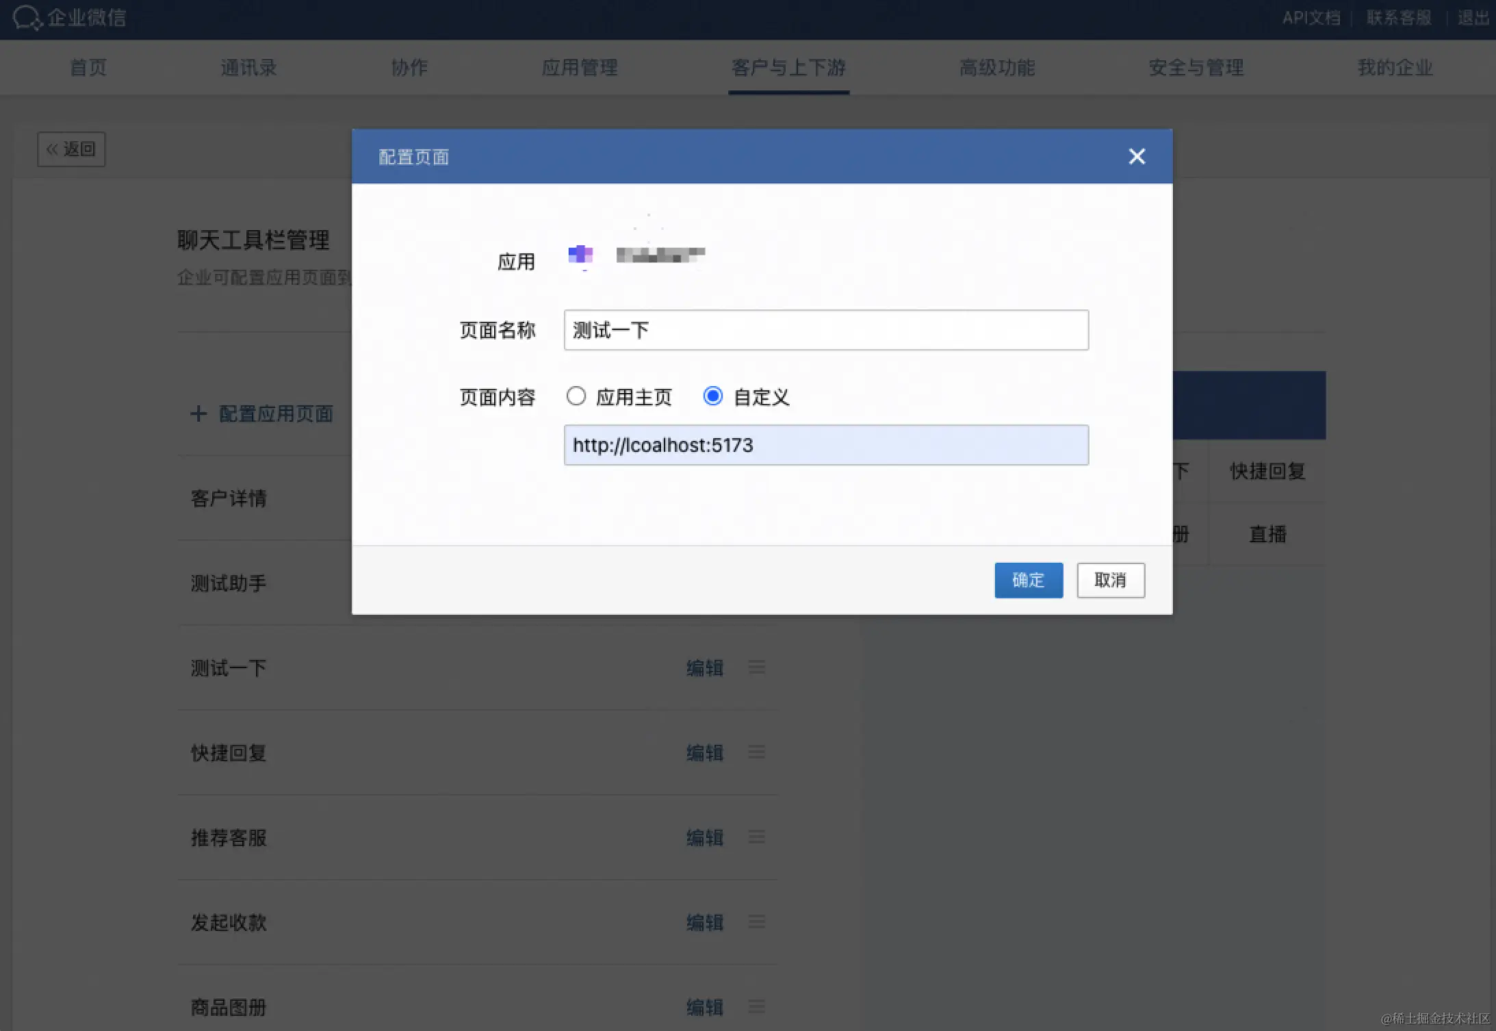
Task: Click drag handle icon for 发起收款 row
Action: click(x=756, y=921)
